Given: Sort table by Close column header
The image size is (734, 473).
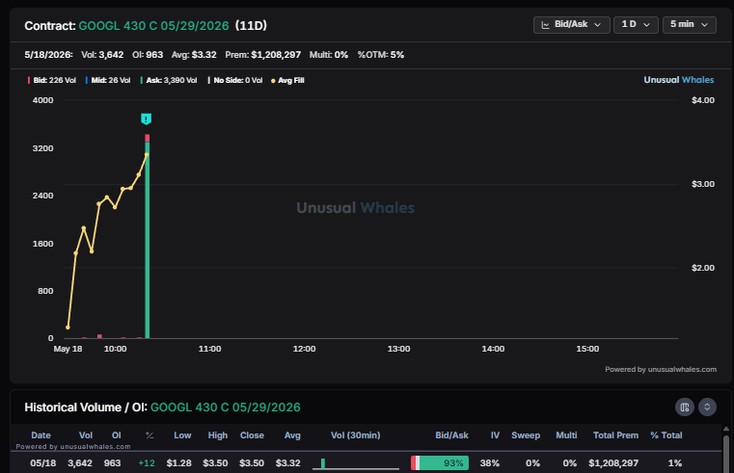Looking at the screenshot, I should 252,435.
